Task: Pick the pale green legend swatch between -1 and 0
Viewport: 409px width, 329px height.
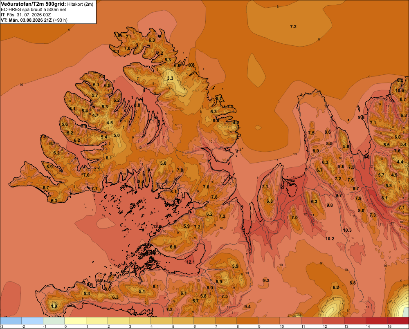Action: (x=54, y=321)
